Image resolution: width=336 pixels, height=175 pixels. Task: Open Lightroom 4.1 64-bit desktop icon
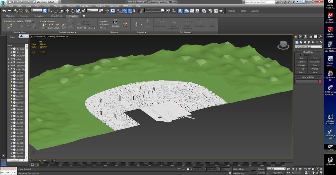[x=330, y=119]
